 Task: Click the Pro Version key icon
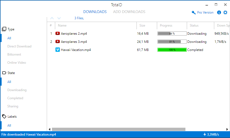(x=194, y=12)
